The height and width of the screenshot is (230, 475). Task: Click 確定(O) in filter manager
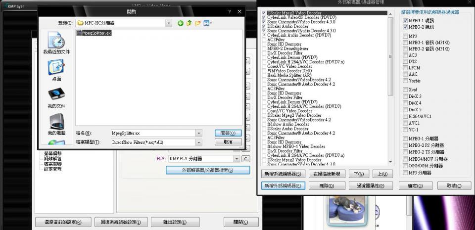click(x=415, y=186)
